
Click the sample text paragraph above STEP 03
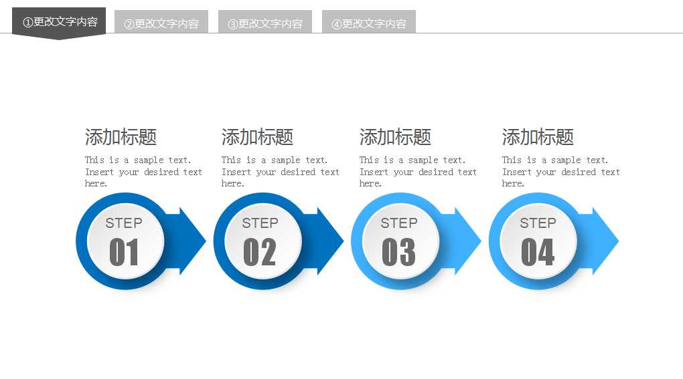click(418, 172)
